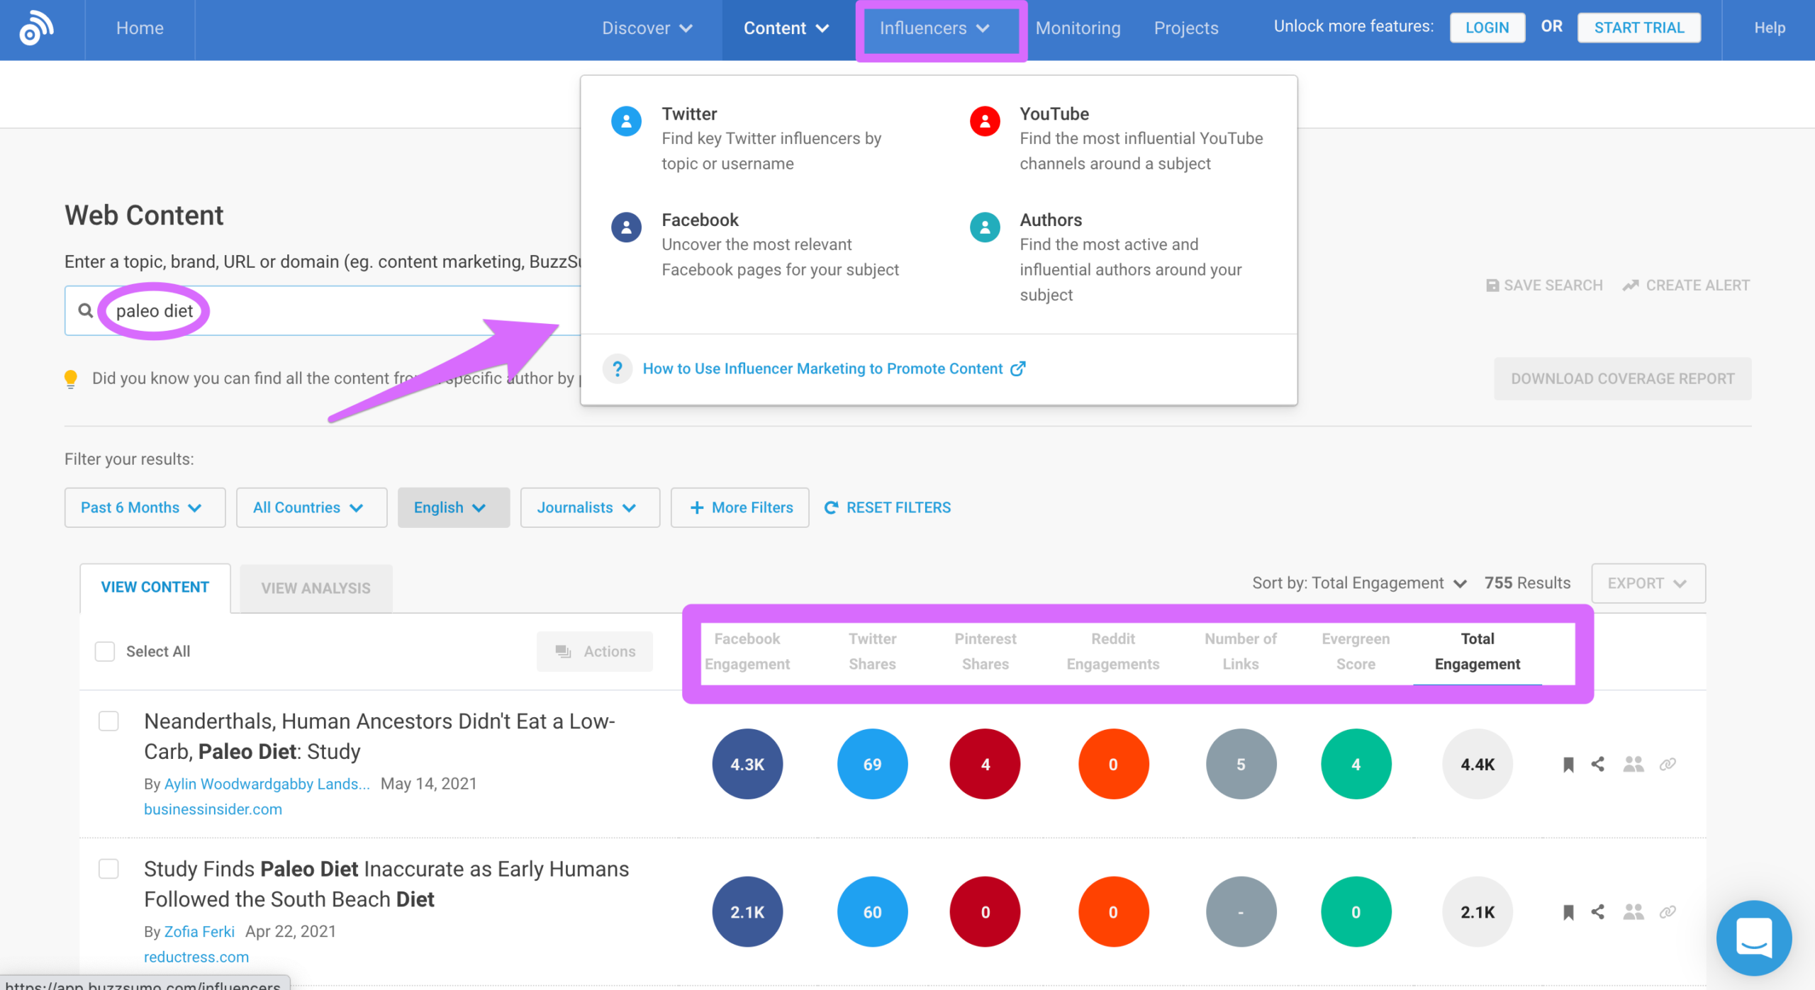Screen dimensions: 1815x990
Task: Click the lightbulb tip icon
Action: coord(70,379)
